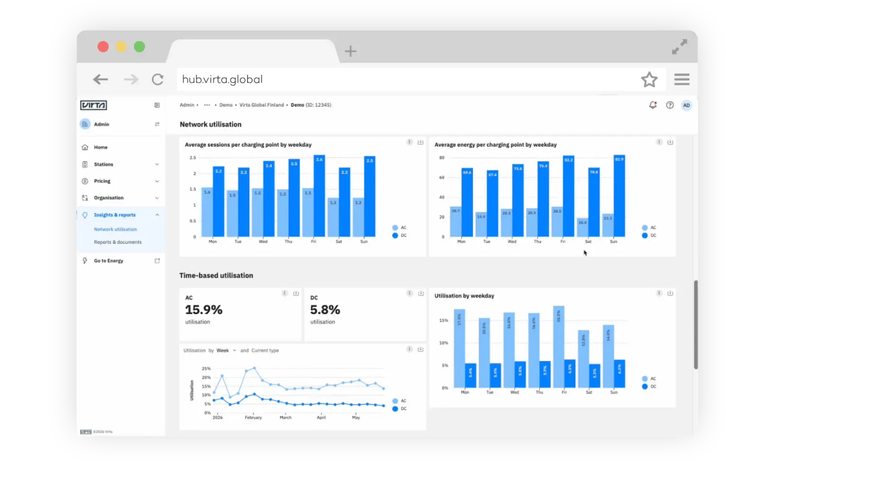Download the AC utilisation card
Viewport: 881px width, 495px height.
click(x=296, y=293)
